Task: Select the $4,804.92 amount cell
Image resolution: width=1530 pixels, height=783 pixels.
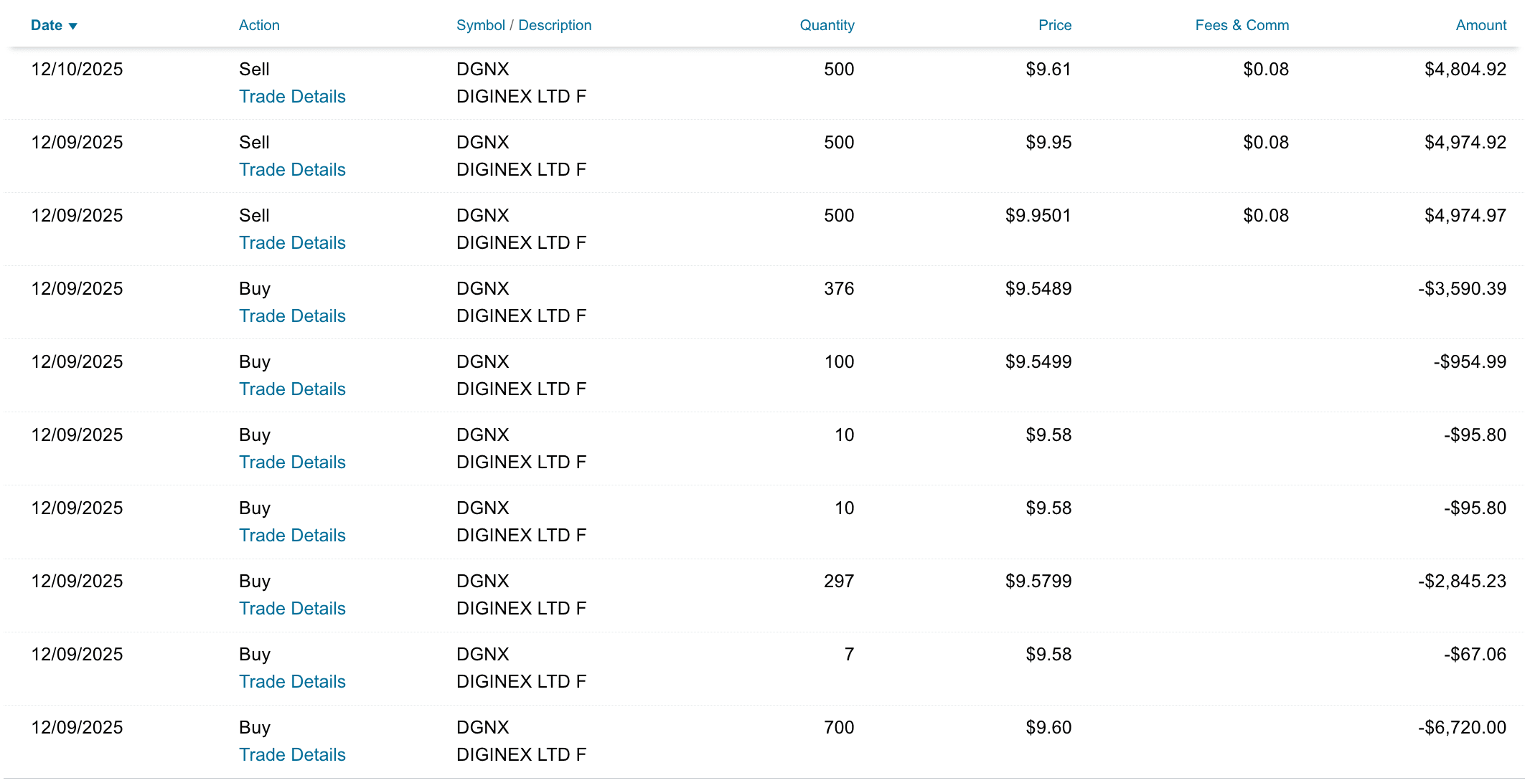Action: 1465,70
